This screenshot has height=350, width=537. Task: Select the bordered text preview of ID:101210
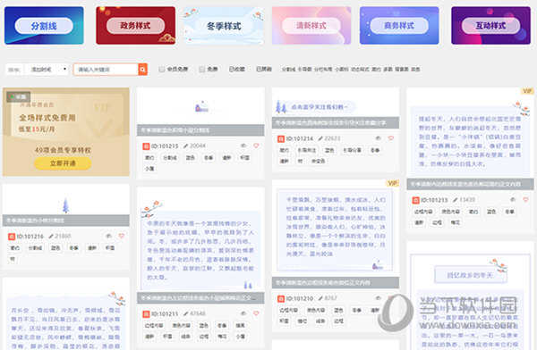tap(336, 229)
